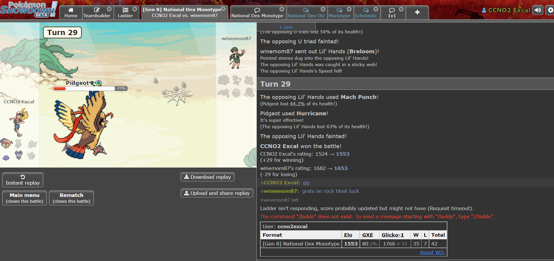The image size is (554, 261).
Task: Open the Home tab
Action: pos(71,13)
